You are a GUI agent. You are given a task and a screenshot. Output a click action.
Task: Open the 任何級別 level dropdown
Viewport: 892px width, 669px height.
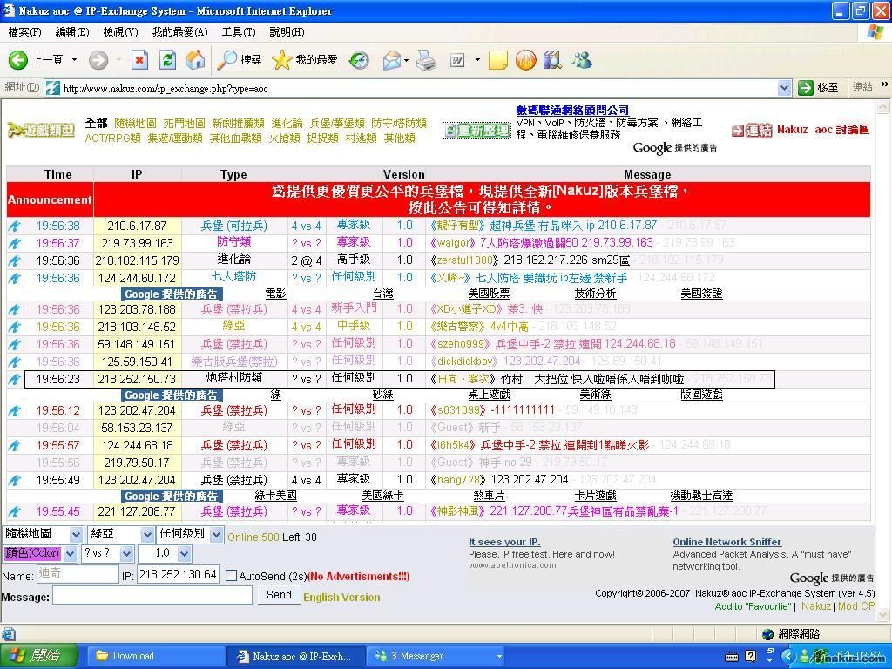[x=215, y=534]
